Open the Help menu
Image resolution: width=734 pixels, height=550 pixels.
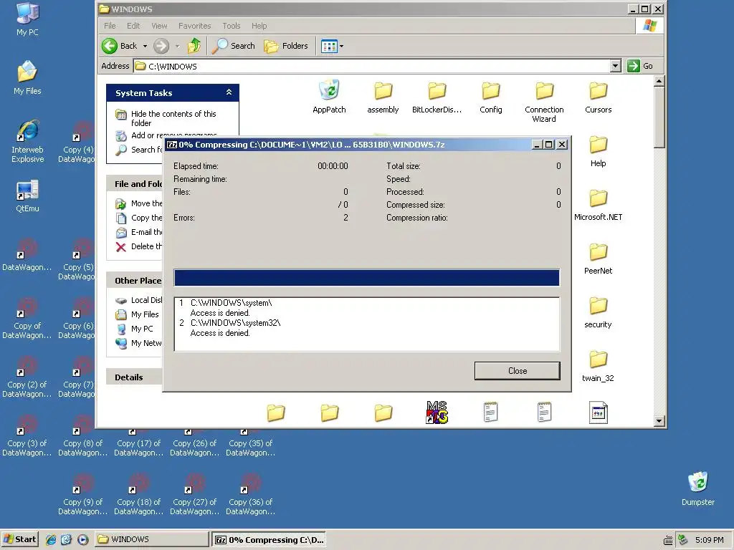pyautogui.click(x=259, y=26)
